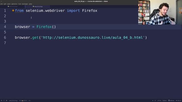Click the plus icon in status bar
Image resolution: width=182 pixels, height=102 pixels.
tap(1, 101)
